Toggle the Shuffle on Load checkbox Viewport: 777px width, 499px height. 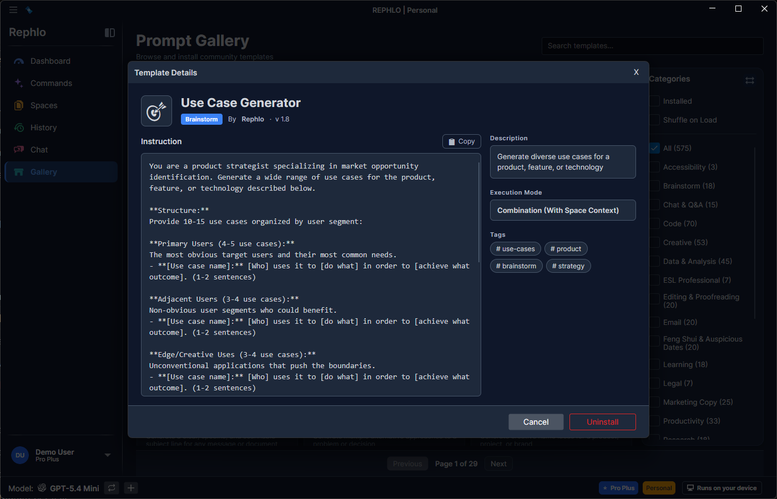[654, 120]
